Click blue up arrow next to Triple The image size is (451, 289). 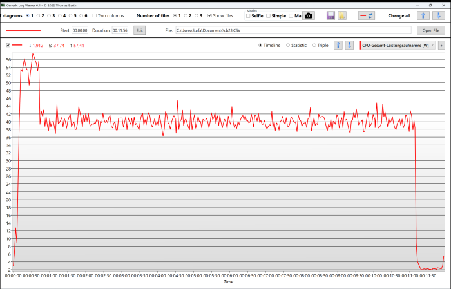pyautogui.click(x=338, y=45)
